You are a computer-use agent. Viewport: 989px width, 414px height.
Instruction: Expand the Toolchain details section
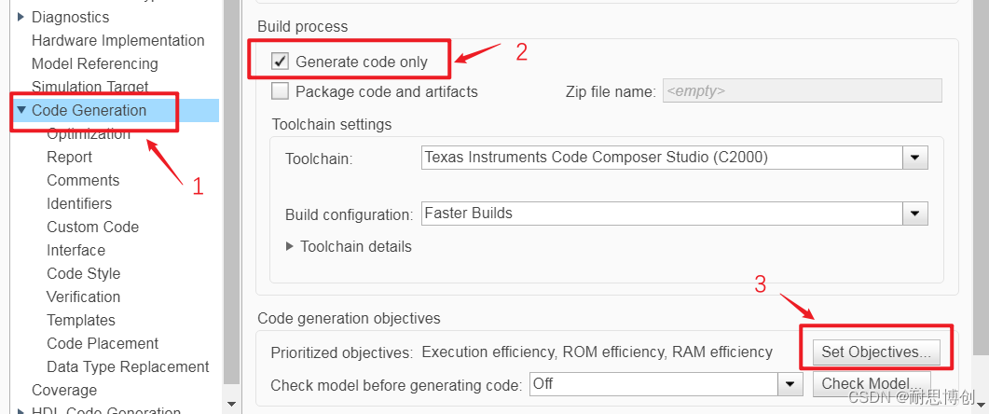coord(291,247)
